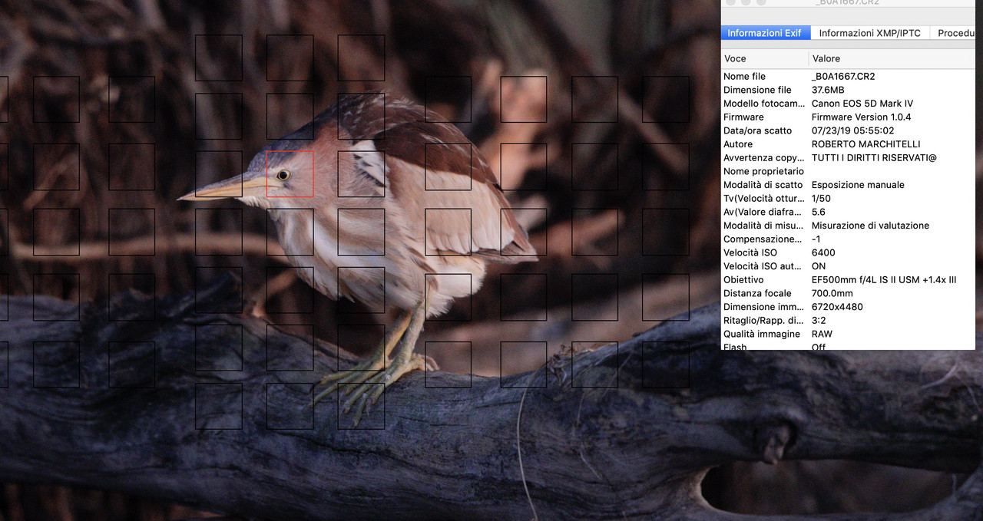The width and height of the screenshot is (983, 521).
Task: Select the ON value for auto ISO
Action: 819,266
